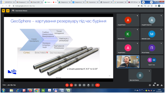Select the Taras Kondur video tile

tap(128, 62)
